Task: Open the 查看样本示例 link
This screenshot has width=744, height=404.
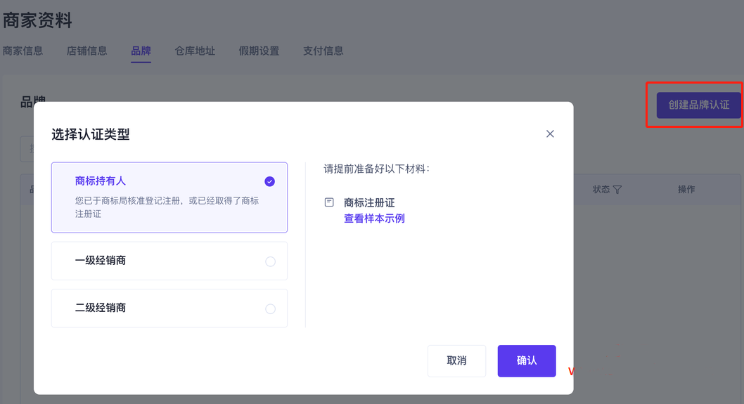Action: pyautogui.click(x=374, y=219)
